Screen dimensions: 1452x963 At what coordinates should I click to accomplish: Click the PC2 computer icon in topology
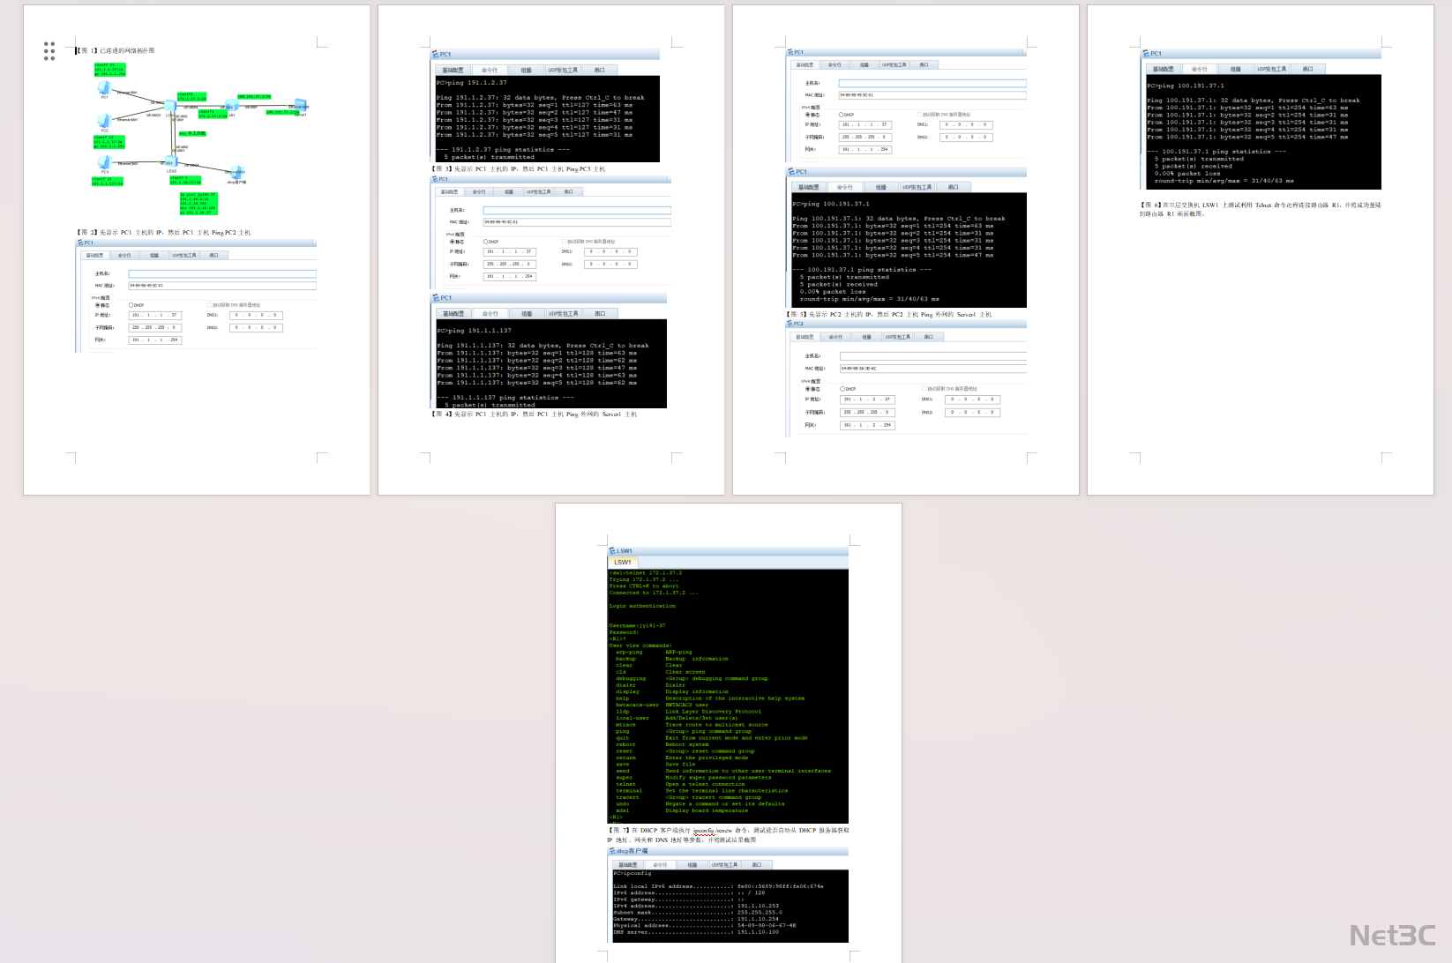tap(104, 121)
